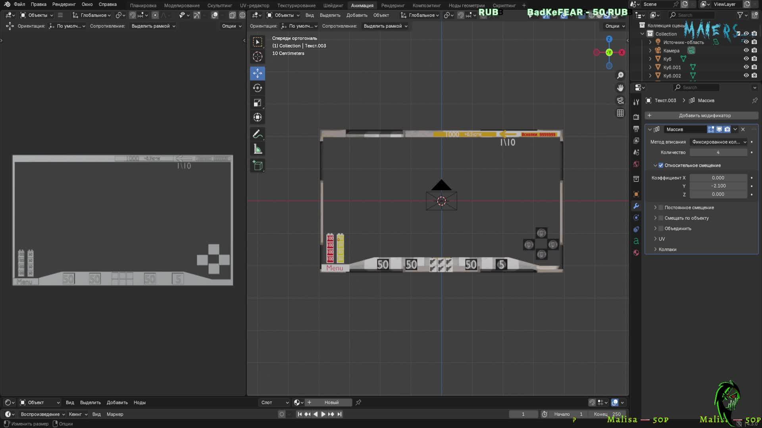Open Modifiers wrench properties tab
Image resolution: width=762 pixels, height=428 pixels.
(x=636, y=206)
